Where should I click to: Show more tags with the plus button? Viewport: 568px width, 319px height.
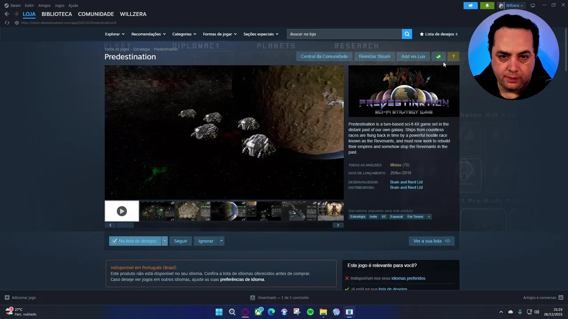pos(429,217)
